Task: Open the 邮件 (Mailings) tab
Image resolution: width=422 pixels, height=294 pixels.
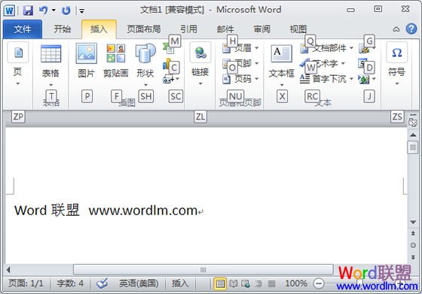Action: pyautogui.click(x=225, y=29)
